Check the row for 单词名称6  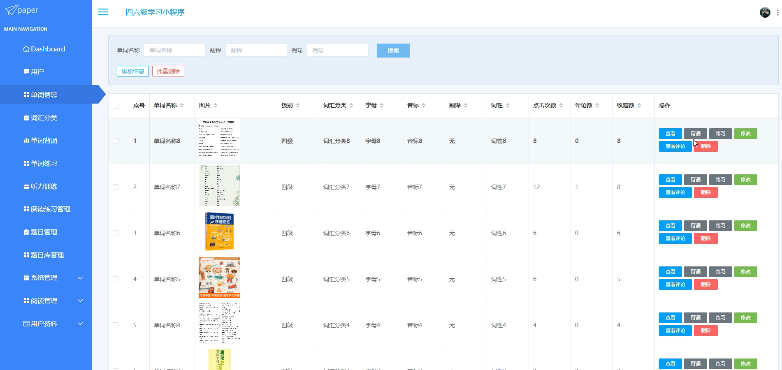tap(116, 233)
